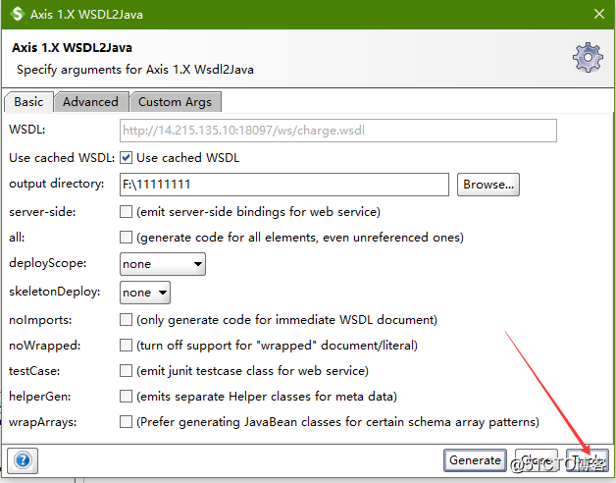This screenshot has height=483, width=616.
Task: Open the Custom Args tab
Action: [x=176, y=102]
